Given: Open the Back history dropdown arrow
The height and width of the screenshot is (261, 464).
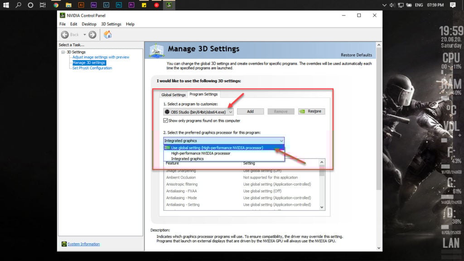Looking at the screenshot, I should click(x=85, y=34).
